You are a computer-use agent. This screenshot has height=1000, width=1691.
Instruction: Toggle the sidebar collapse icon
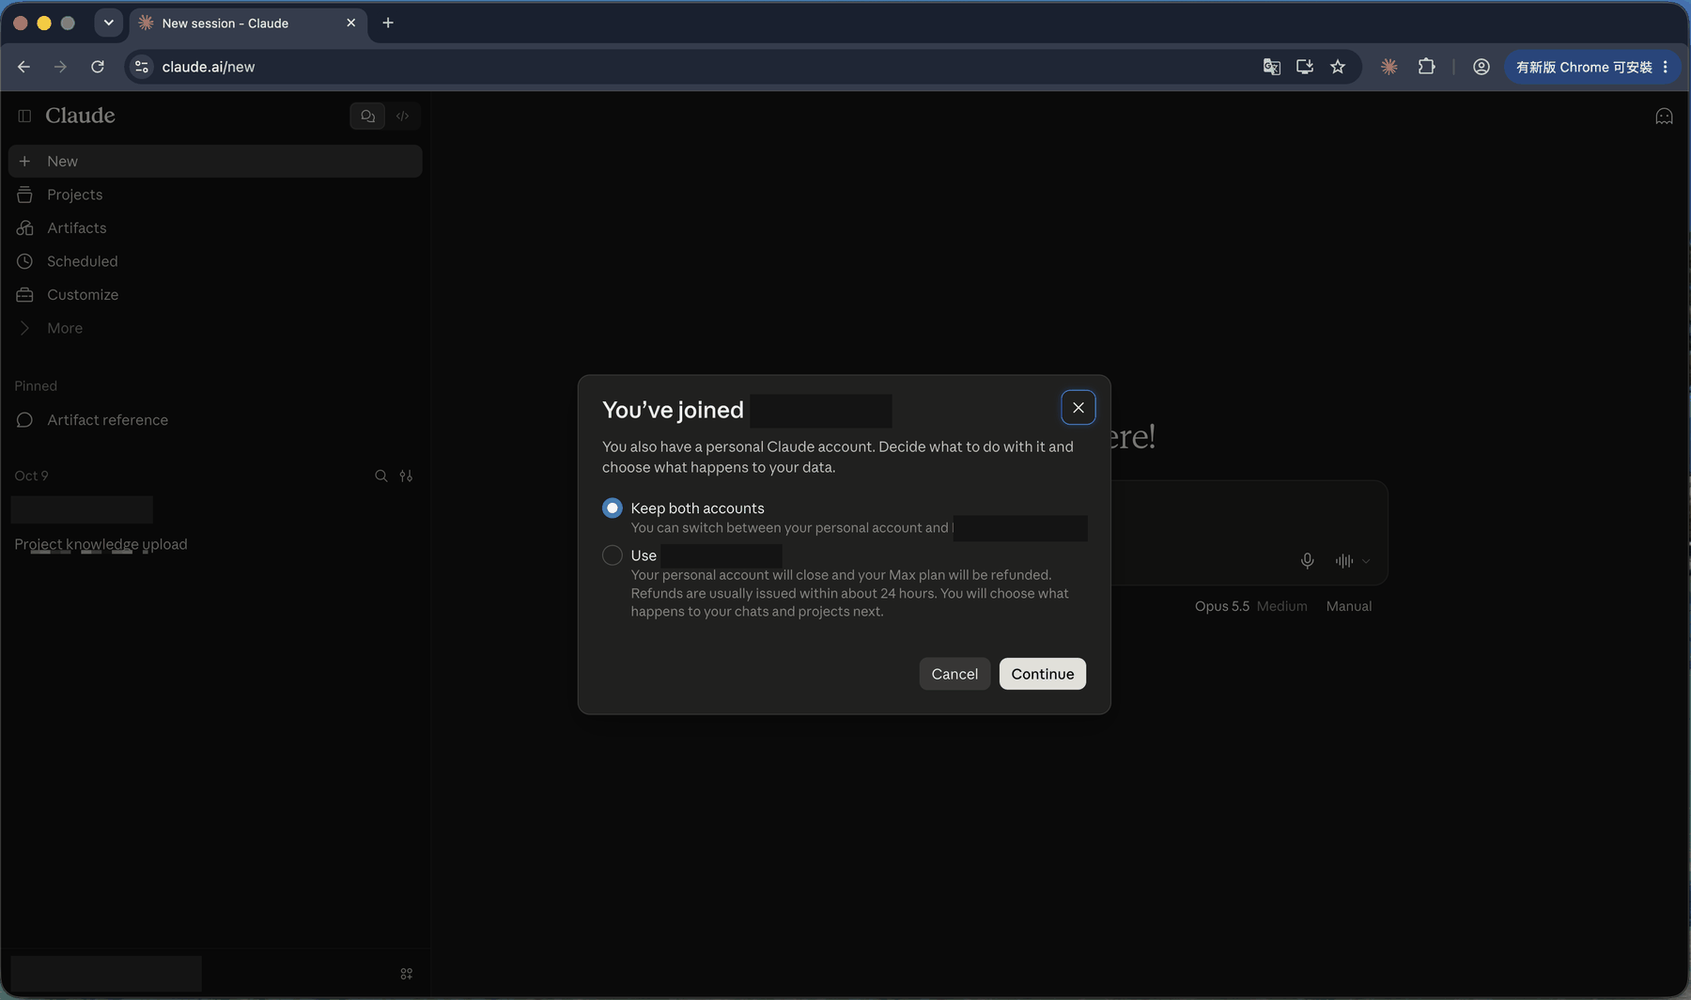24,116
